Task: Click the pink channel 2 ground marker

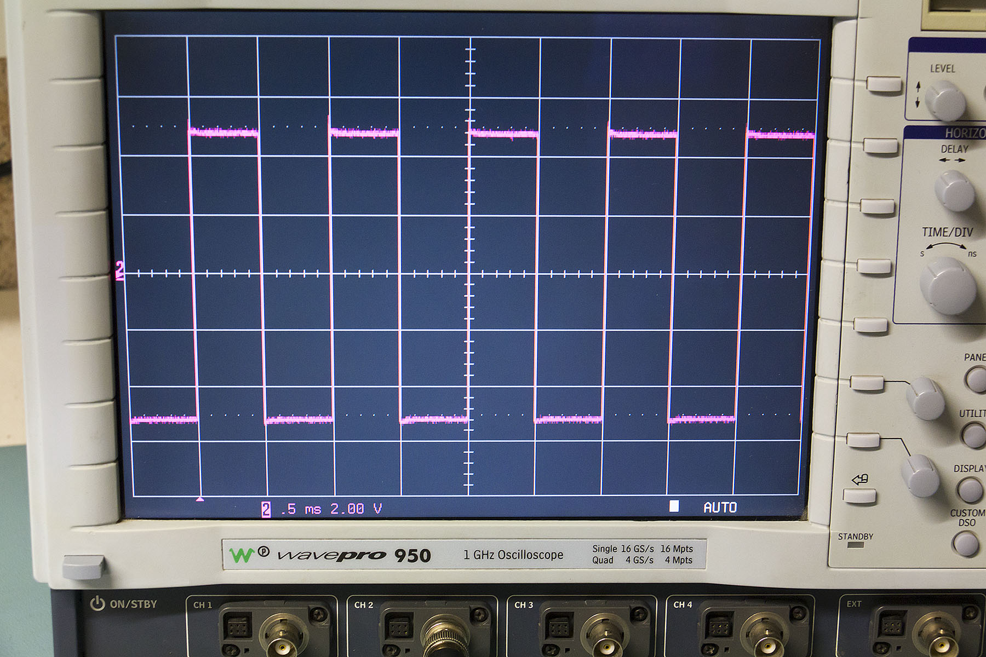Action: click(119, 271)
